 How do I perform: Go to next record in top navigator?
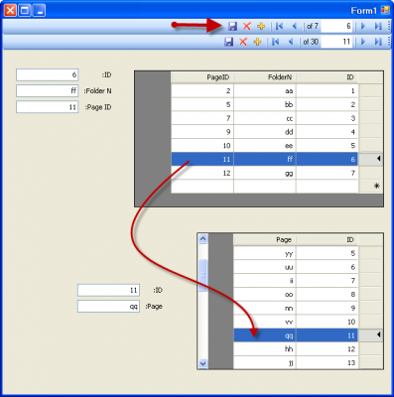click(363, 26)
